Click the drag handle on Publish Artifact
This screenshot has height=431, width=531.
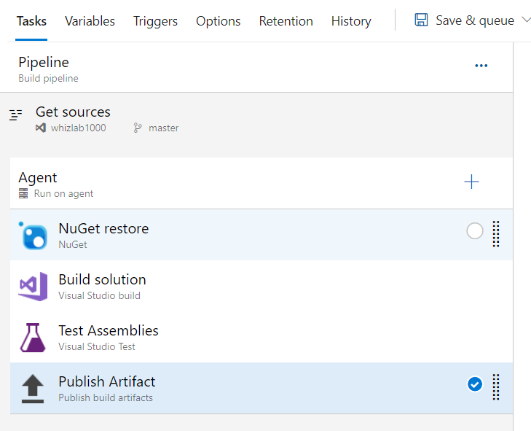click(496, 387)
